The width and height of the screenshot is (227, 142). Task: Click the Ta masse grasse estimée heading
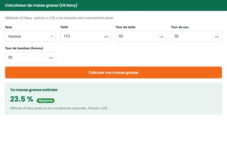34,90
